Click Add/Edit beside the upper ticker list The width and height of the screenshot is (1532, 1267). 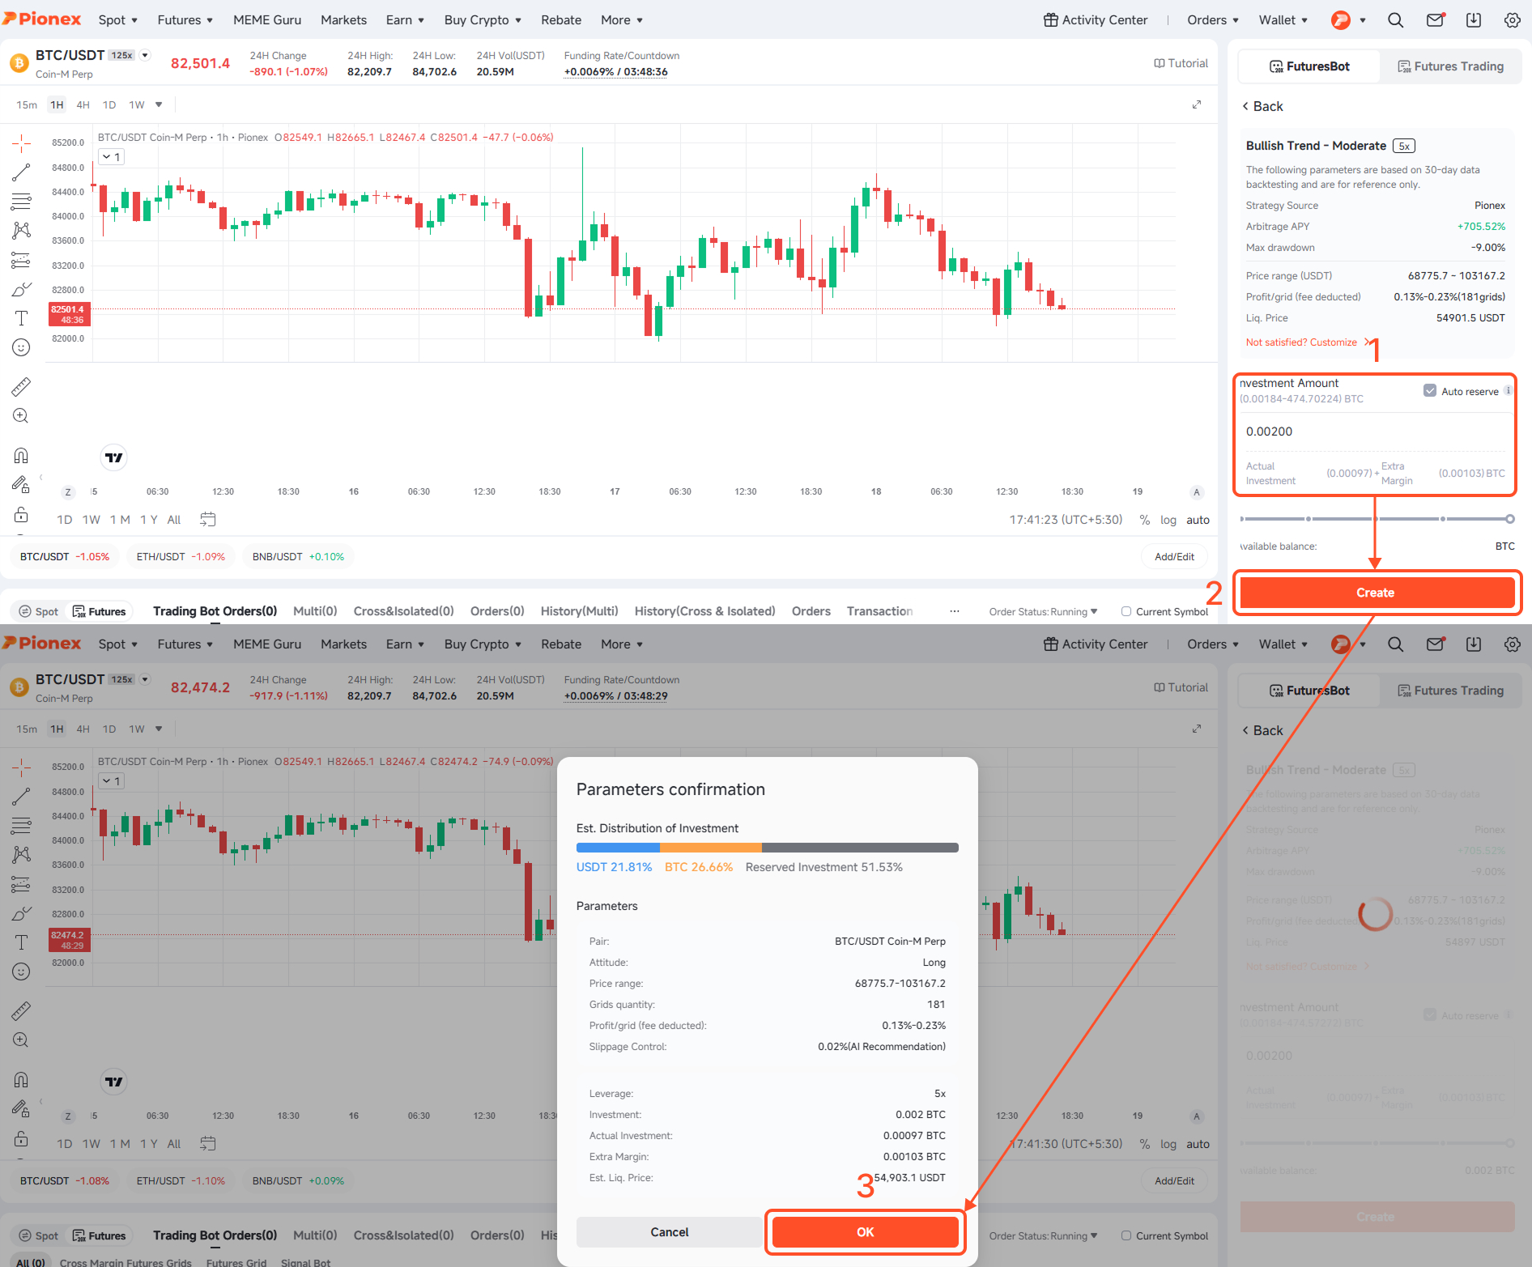point(1174,557)
